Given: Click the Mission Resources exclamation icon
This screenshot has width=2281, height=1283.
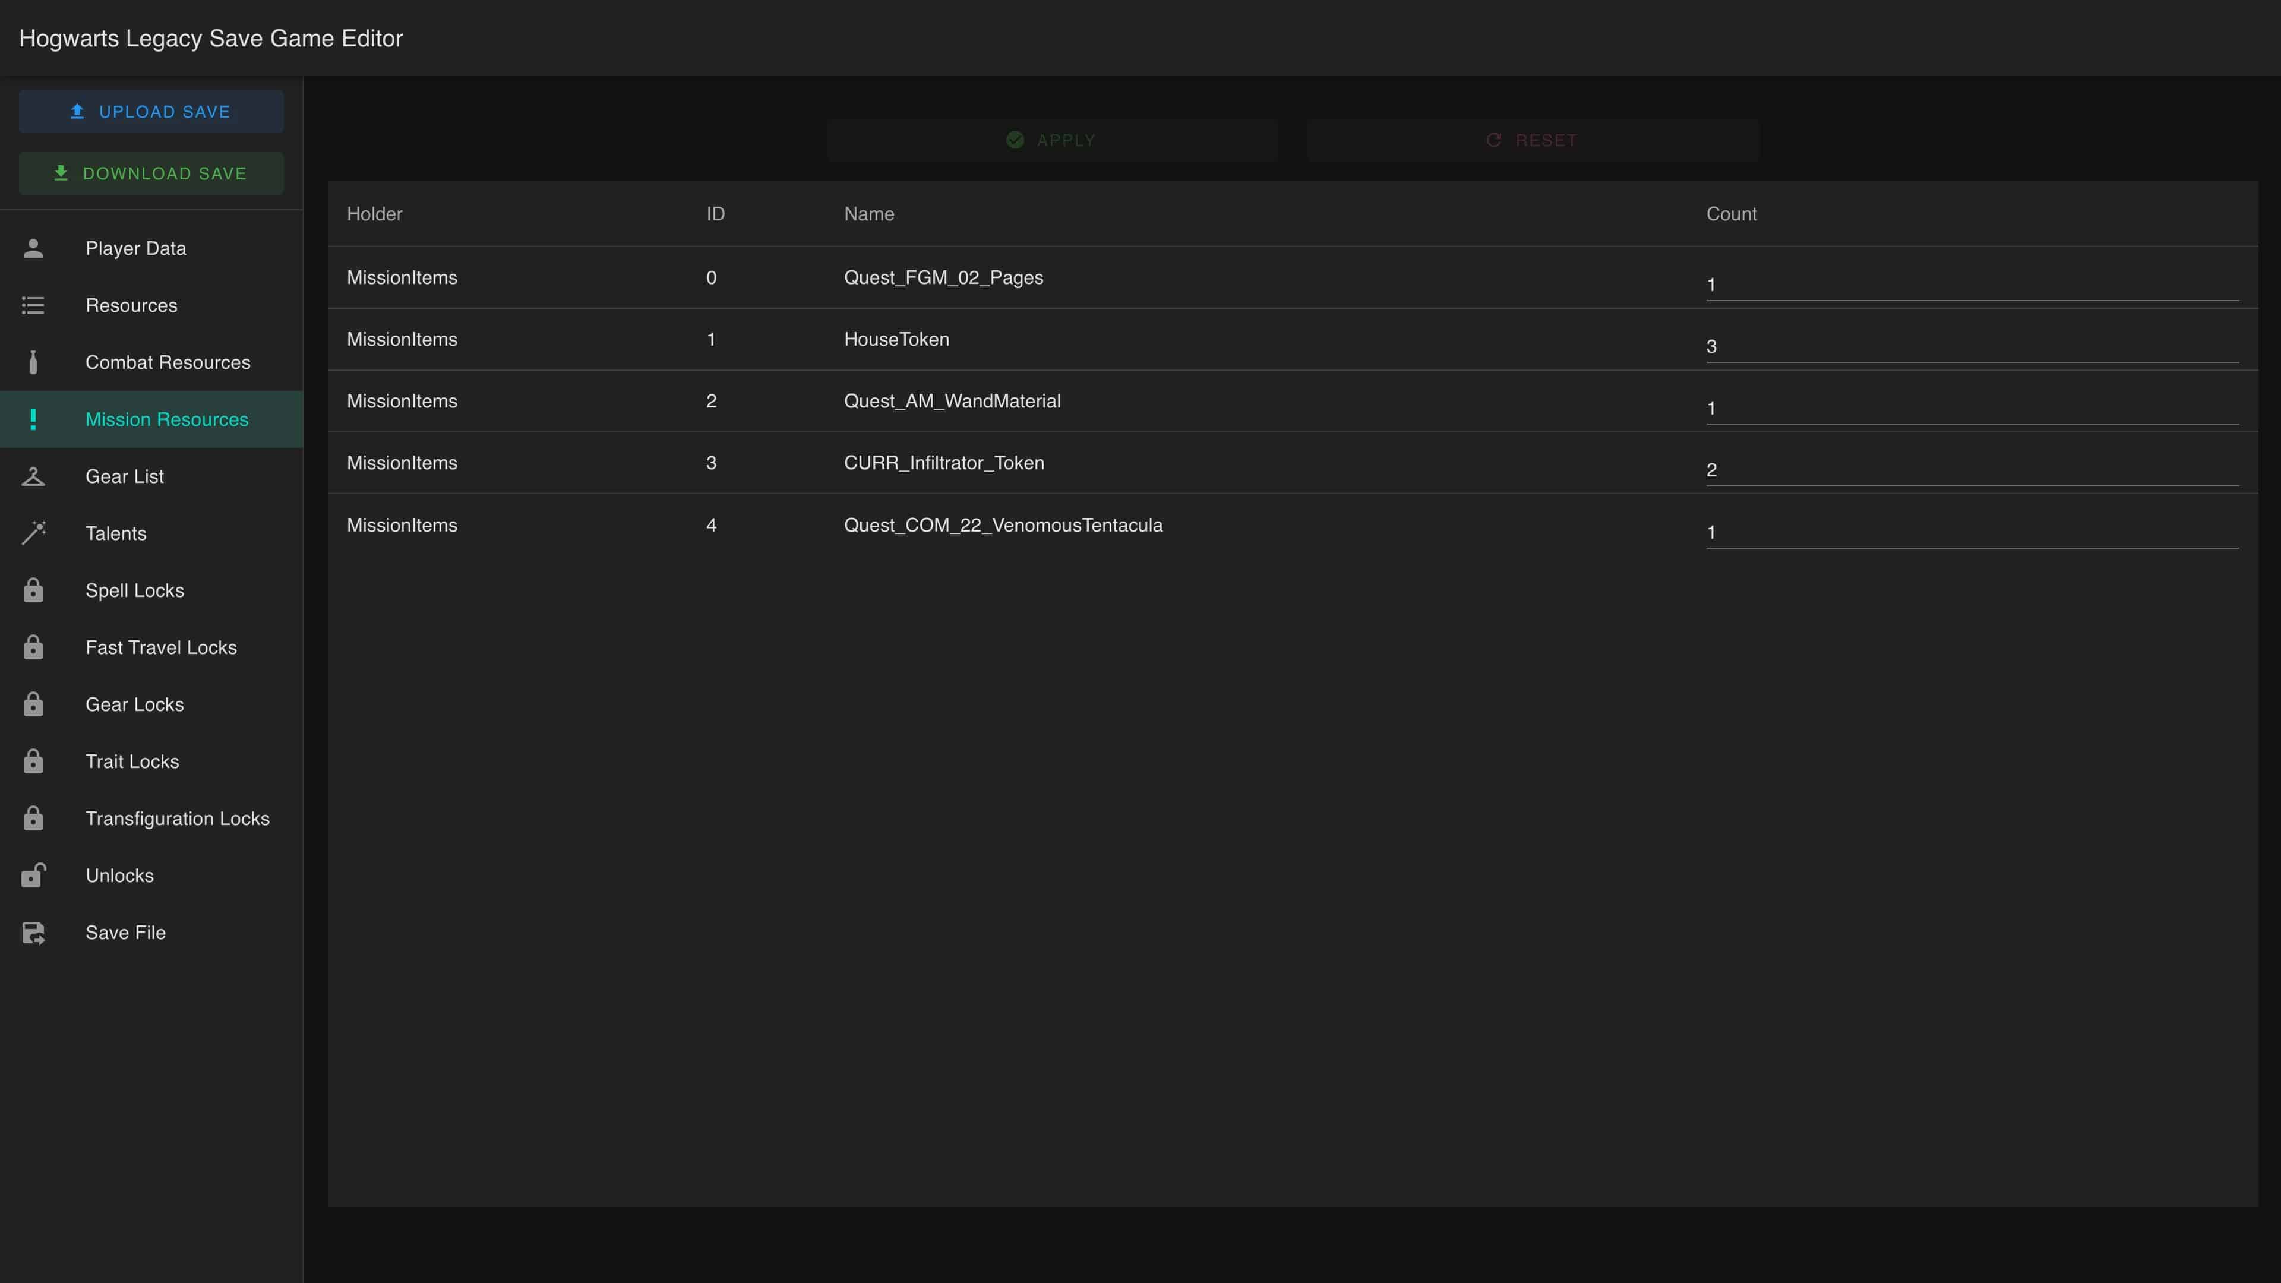Looking at the screenshot, I should pyautogui.click(x=33, y=420).
